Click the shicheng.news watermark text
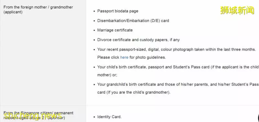Screen dimensions: 259x122 [x=33, y=116]
